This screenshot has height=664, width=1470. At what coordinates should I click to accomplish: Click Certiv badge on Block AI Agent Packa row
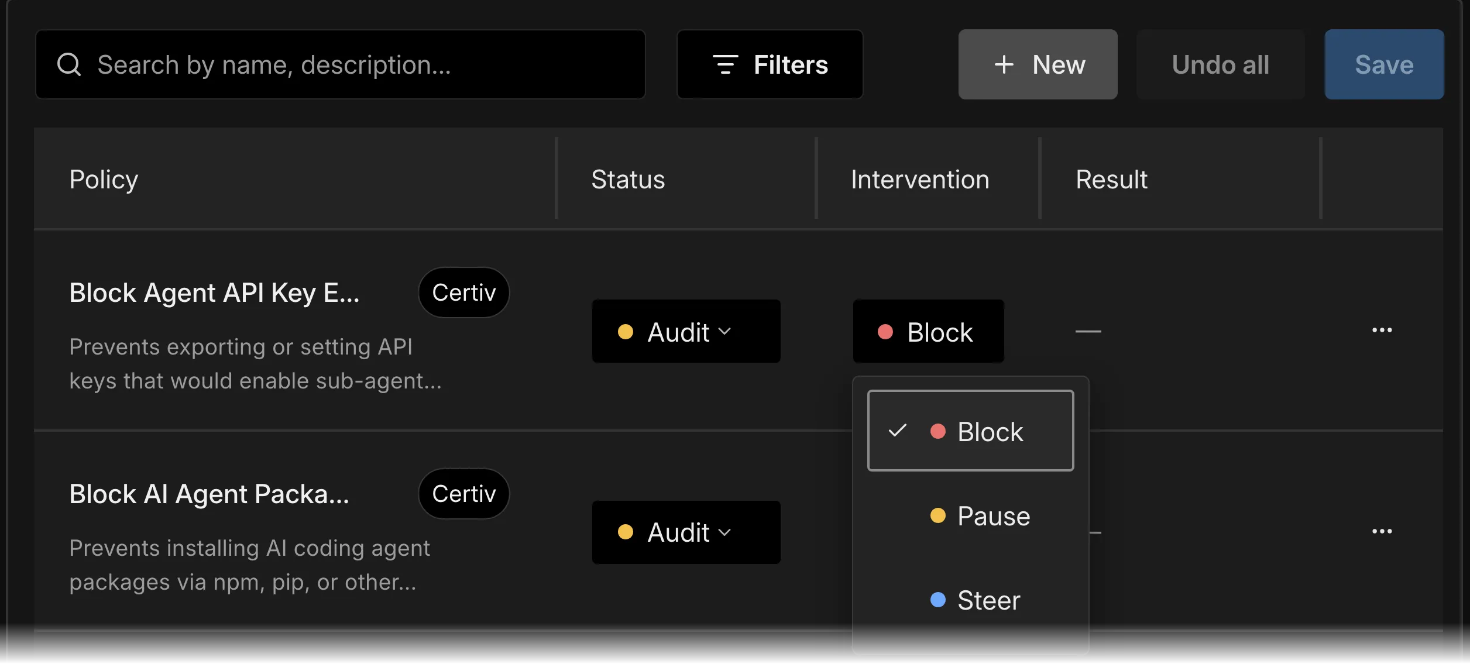point(463,494)
